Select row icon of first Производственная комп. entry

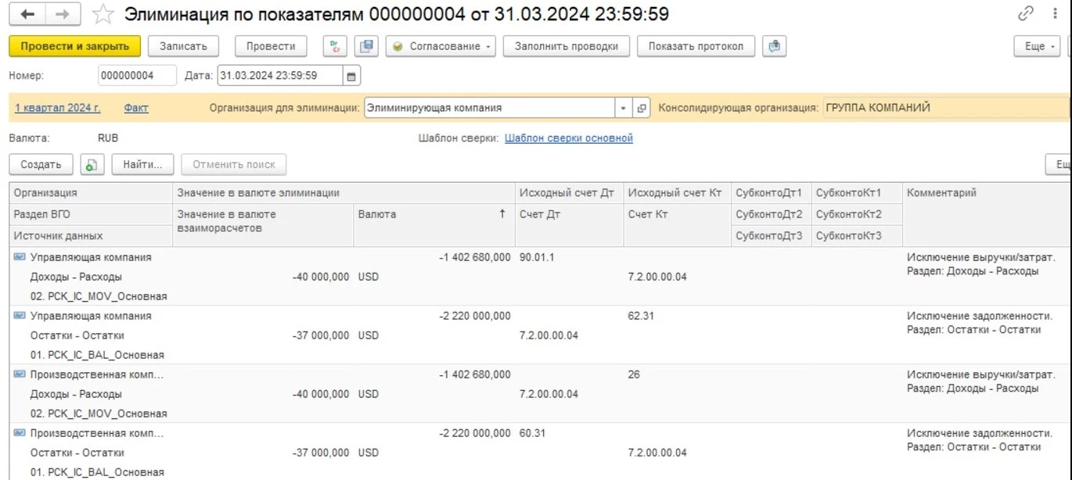tap(20, 374)
